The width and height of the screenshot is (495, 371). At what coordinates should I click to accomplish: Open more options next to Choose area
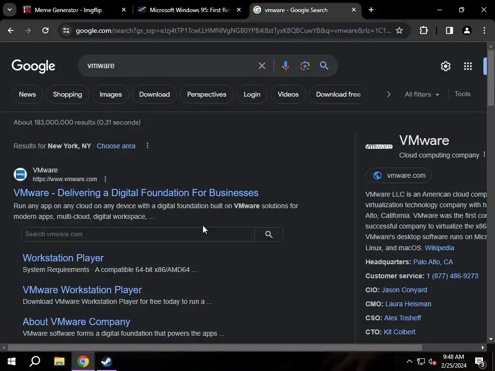click(147, 146)
